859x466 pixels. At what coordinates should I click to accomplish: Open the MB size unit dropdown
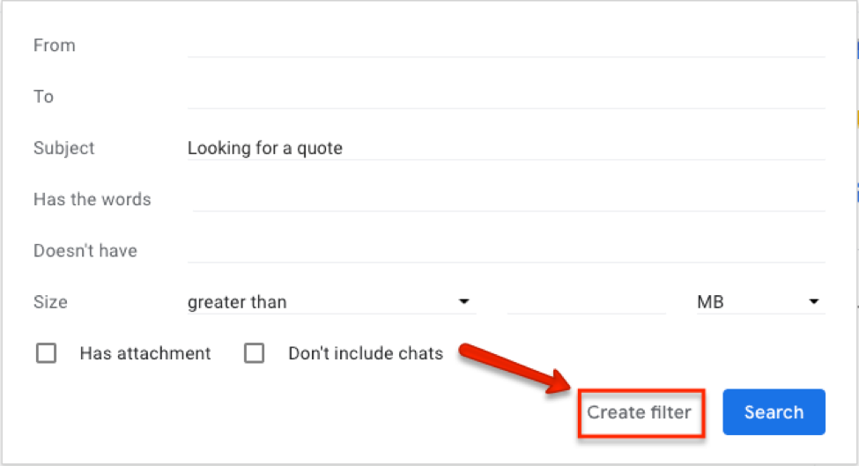click(756, 302)
